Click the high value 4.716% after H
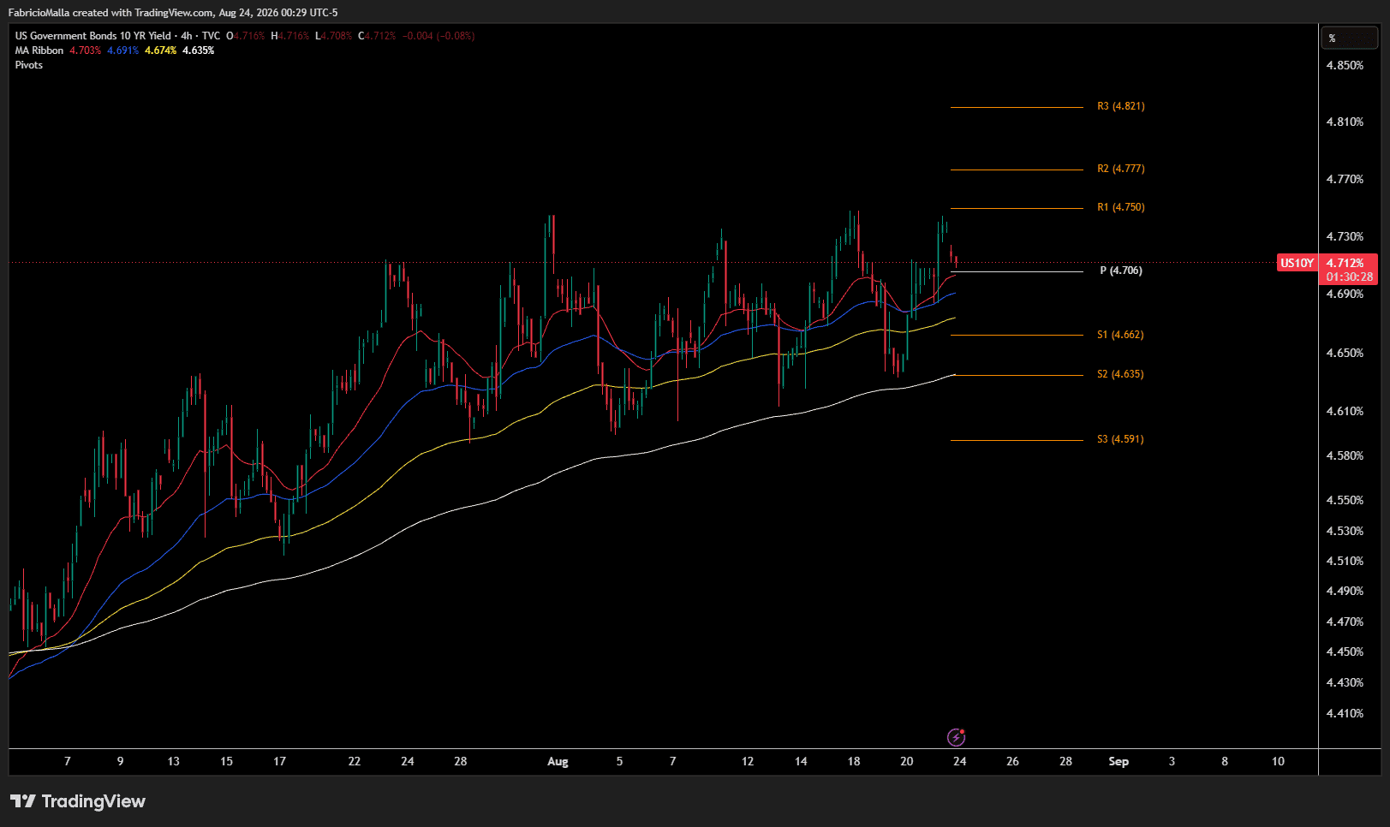The width and height of the screenshot is (1390, 827). 294,36
